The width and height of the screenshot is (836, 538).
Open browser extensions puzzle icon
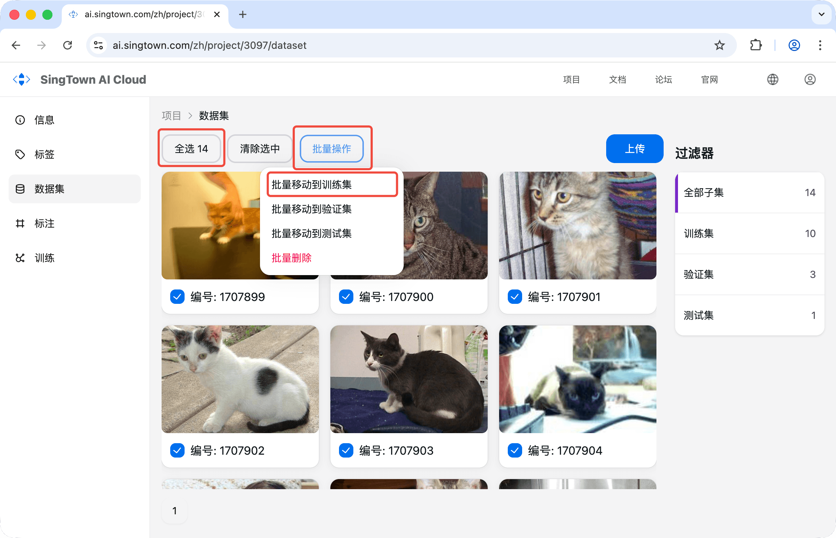[756, 45]
